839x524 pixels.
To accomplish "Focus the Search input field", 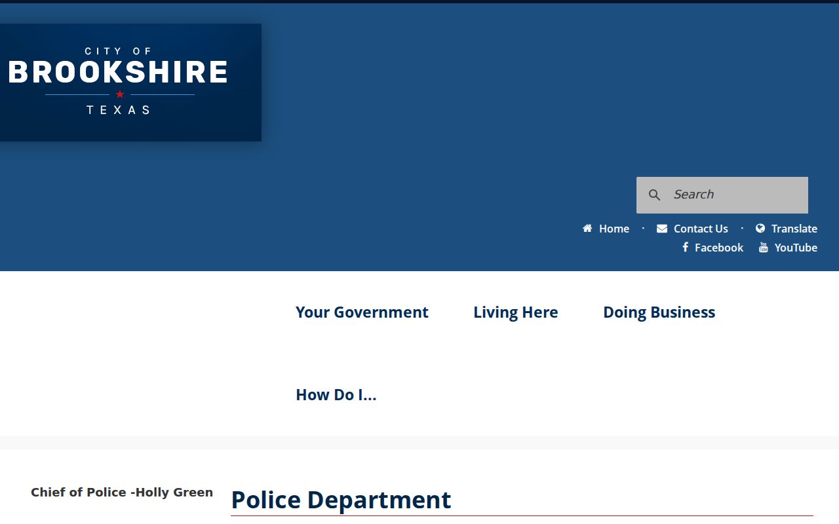I will coord(722,195).
